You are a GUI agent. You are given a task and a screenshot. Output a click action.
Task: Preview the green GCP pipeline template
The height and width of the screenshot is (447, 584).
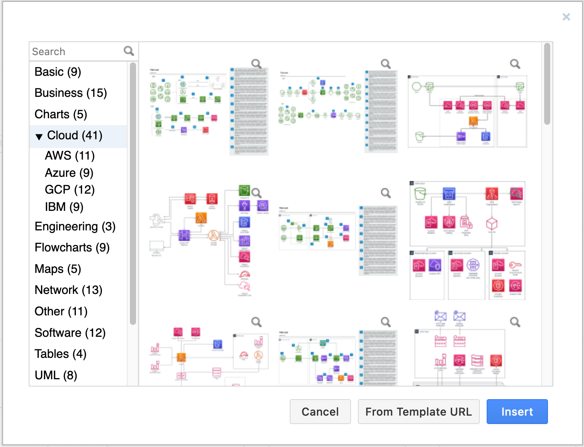click(x=386, y=64)
